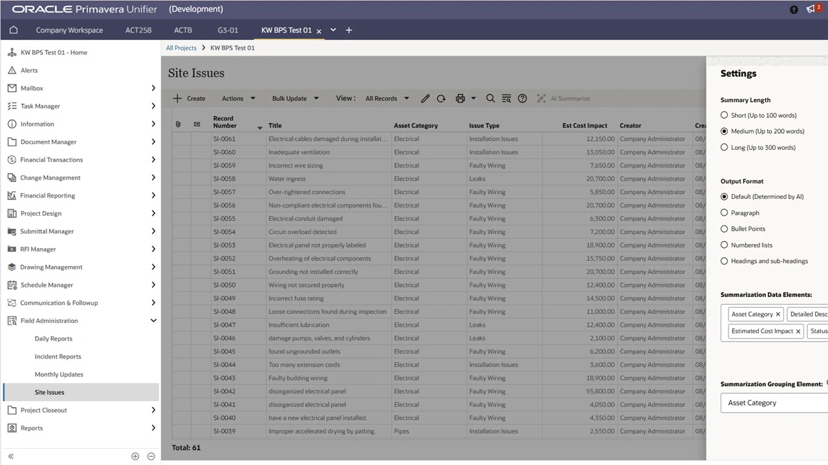Activate the search magnifier icon

pos(490,98)
